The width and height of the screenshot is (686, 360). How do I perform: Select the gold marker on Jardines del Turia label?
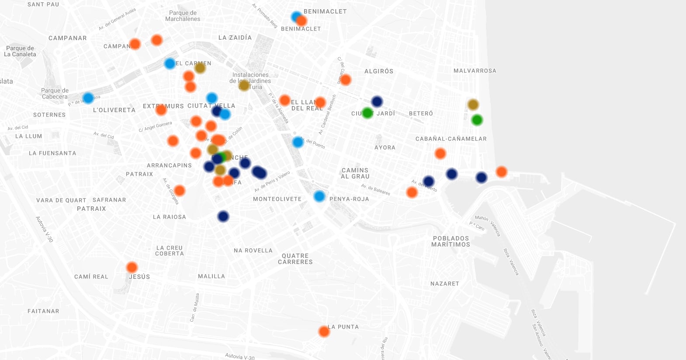point(244,86)
